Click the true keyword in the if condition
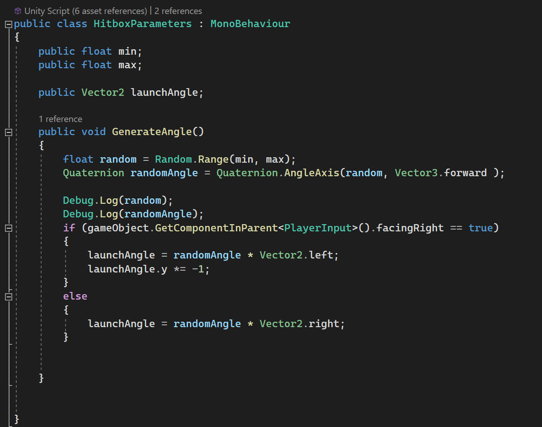542x427 pixels. pyautogui.click(x=481, y=228)
